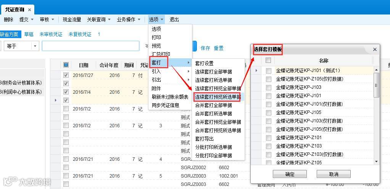Click row indicator arrow in template list
The width and height of the screenshot is (390, 189).
[x=256, y=71]
